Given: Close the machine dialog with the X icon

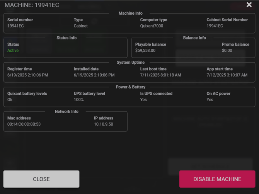Looking at the screenshot, I should point(249,5).
